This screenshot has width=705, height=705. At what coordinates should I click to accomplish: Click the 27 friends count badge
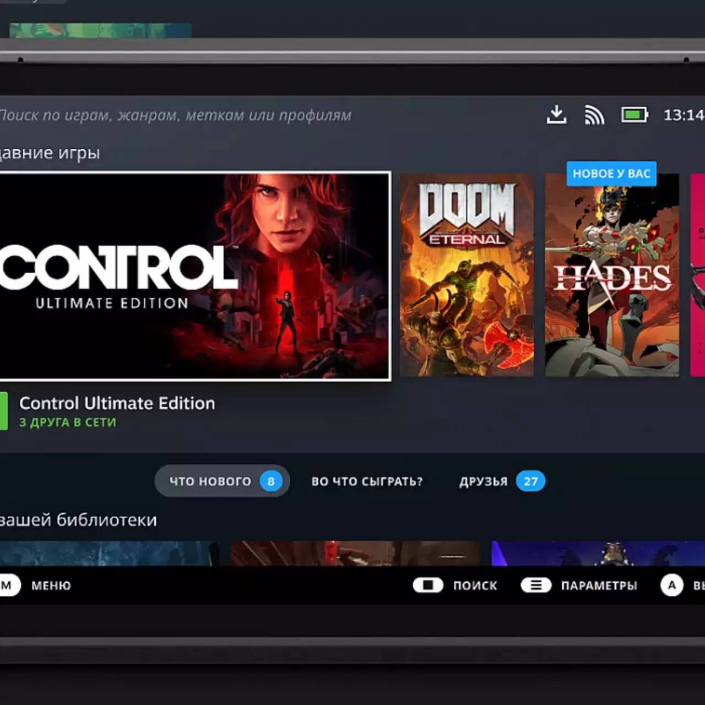(x=530, y=481)
